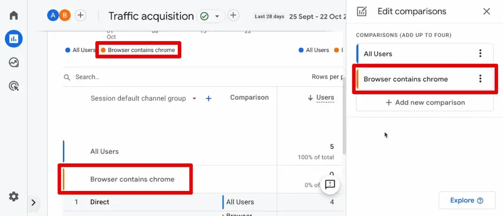Open the Home icon in sidebar

14,15
